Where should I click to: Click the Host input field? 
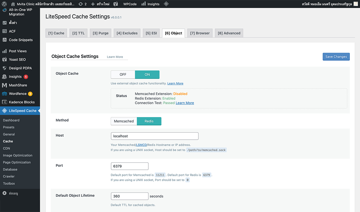click(x=154, y=136)
